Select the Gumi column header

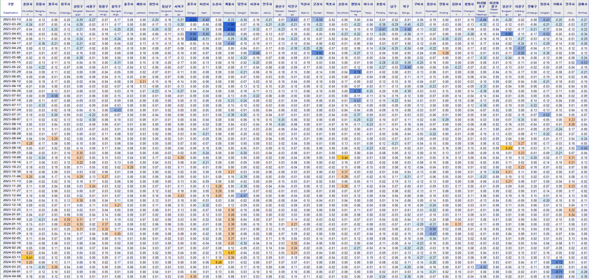click(x=418, y=9)
